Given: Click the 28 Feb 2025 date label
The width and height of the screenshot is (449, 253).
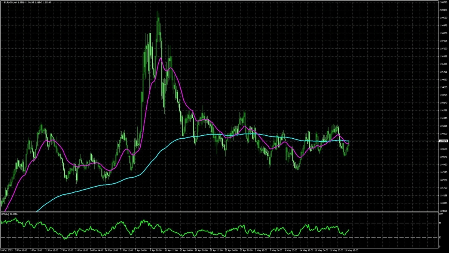Looking at the screenshot, I should pos(7,250).
